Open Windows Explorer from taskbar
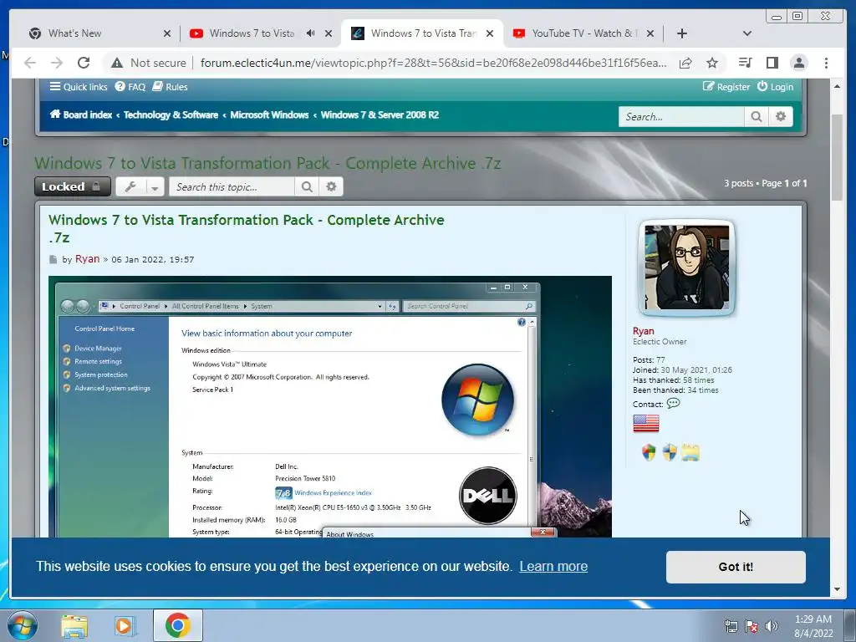The image size is (856, 642). pyautogui.click(x=74, y=625)
